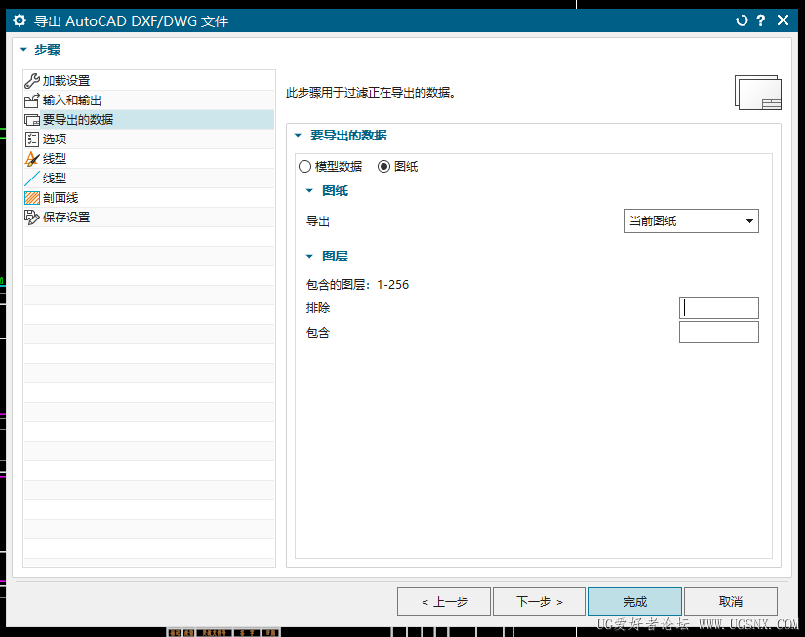Collapse the 图纸 subsection

click(x=309, y=191)
